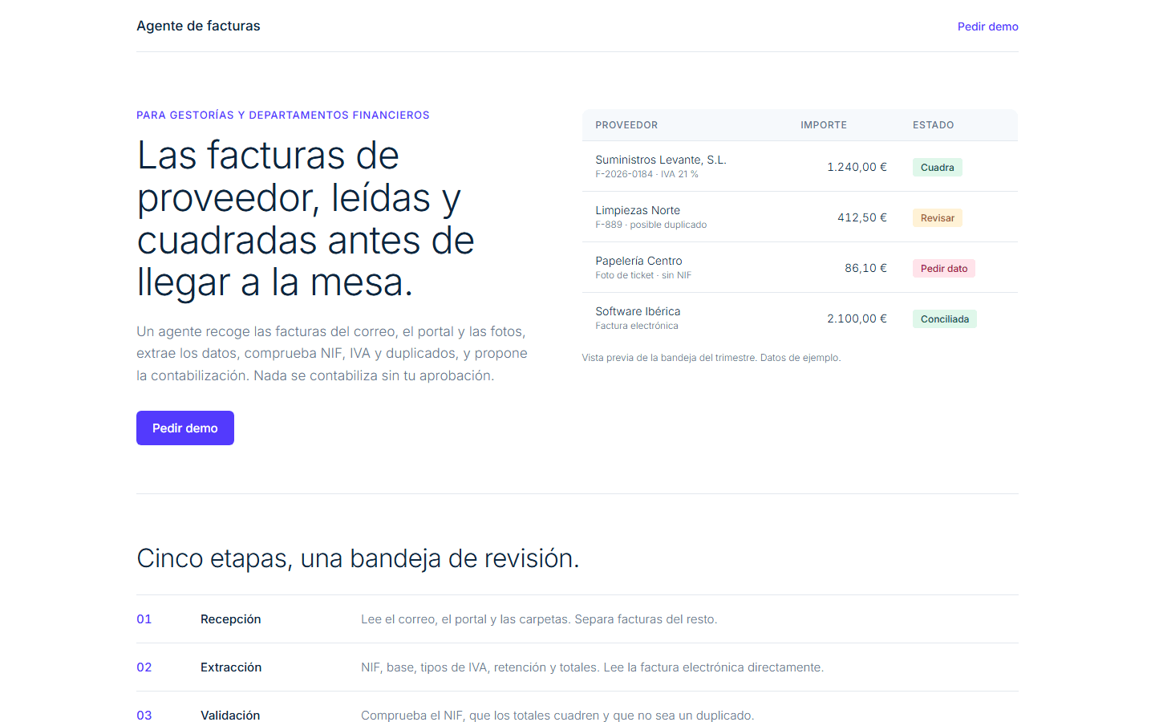This screenshot has height=722, width=1155.
Task: Click the 'Vista previa de la bandeja' caption
Action: [711, 358]
